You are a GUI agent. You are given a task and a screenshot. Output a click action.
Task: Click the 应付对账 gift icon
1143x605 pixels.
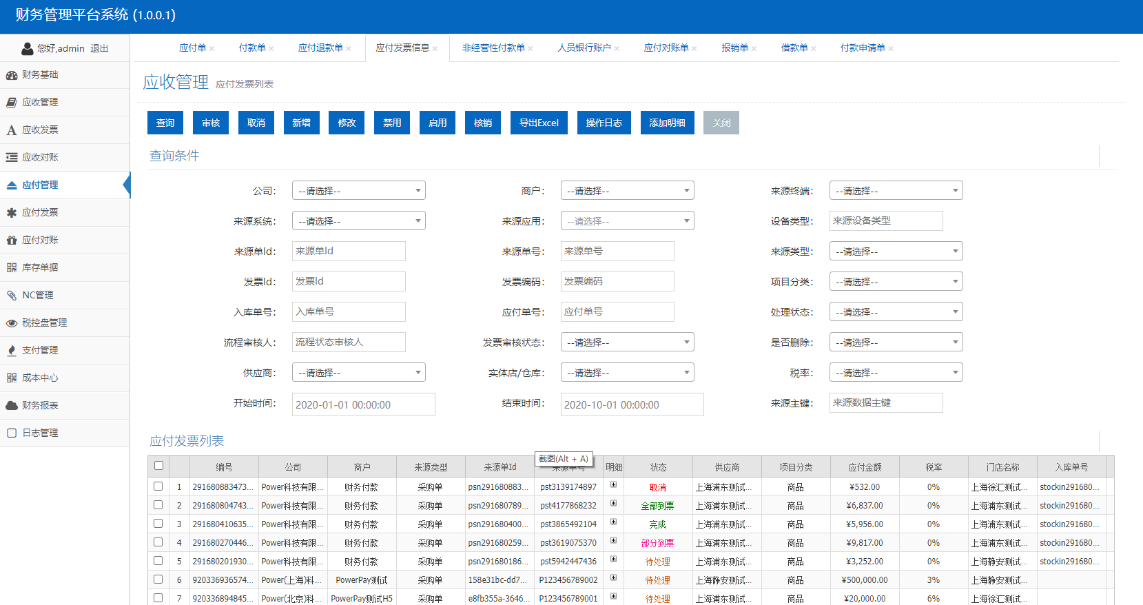(11, 240)
